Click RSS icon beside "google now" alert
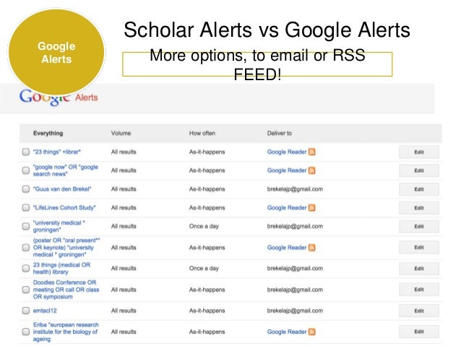The height and width of the screenshot is (346, 461). (x=311, y=170)
